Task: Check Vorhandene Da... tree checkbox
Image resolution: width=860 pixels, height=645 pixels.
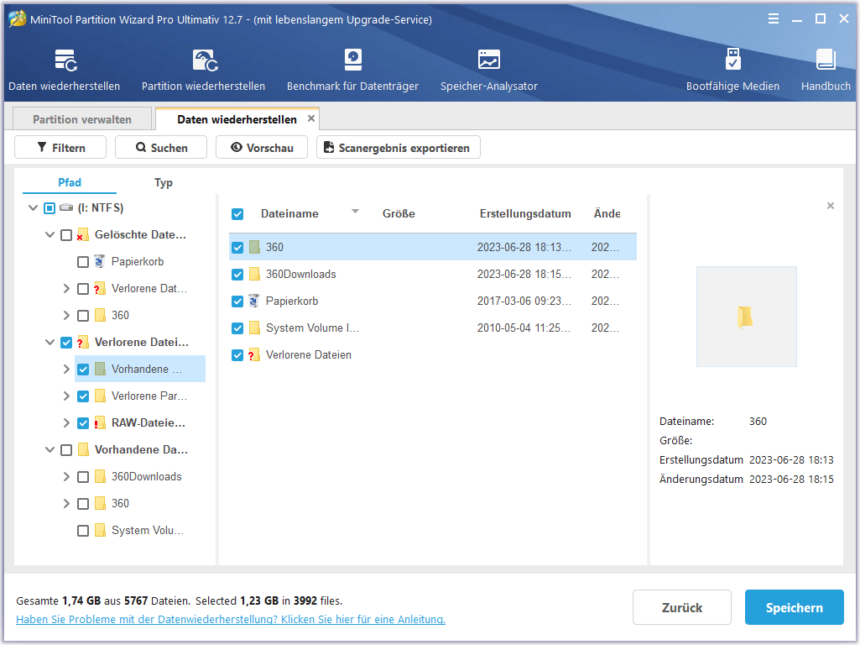Action: click(66, 450)
